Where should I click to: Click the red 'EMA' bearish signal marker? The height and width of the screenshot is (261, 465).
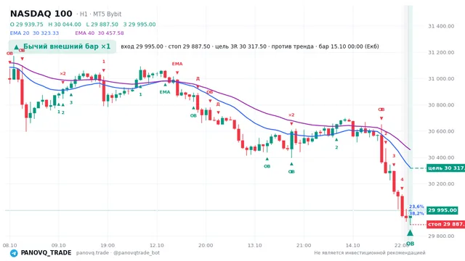(x=177, y=64)
